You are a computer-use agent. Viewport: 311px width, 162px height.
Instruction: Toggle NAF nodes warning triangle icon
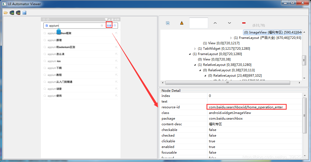(x=182, y=23)
